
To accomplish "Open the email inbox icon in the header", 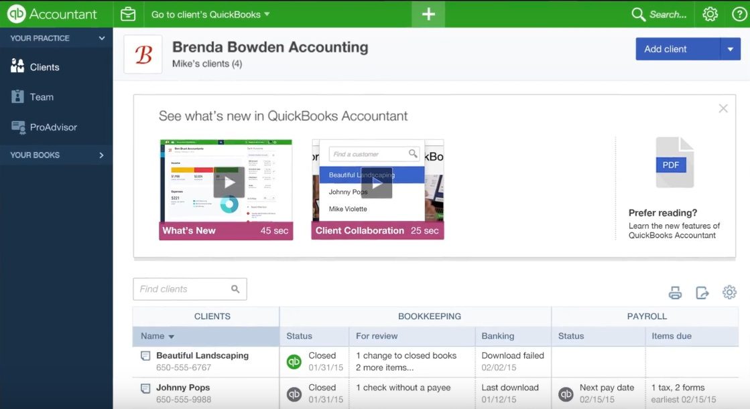I will pyautogui.click(x=127, y=13).
